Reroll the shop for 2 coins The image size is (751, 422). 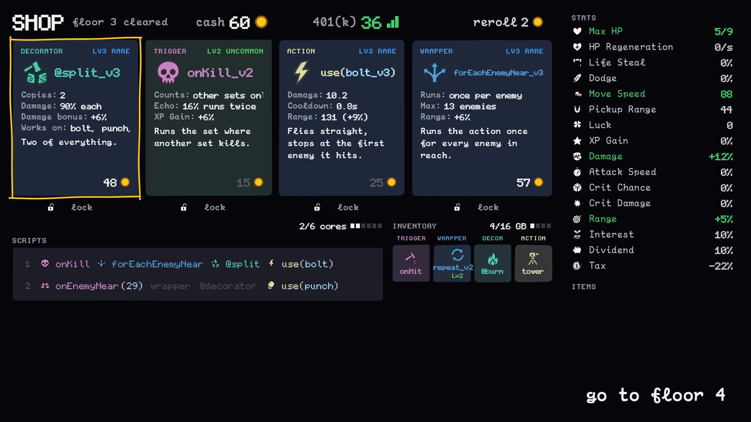[x=508, y=22]
